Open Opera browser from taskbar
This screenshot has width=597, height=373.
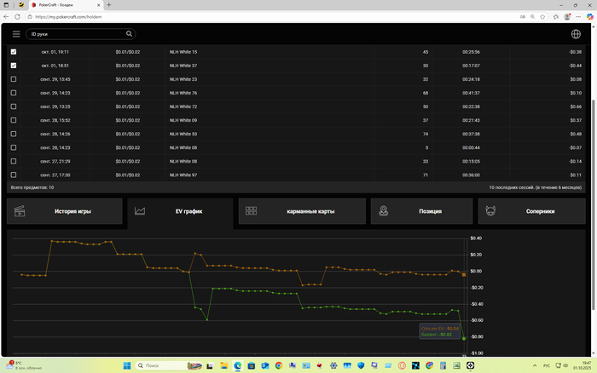402,365
